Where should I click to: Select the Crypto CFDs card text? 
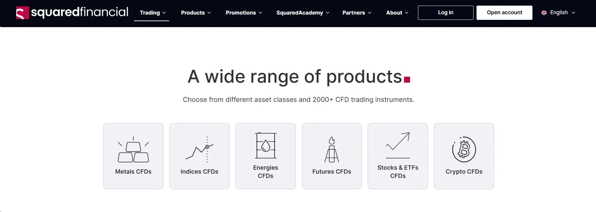pos(464,172)
